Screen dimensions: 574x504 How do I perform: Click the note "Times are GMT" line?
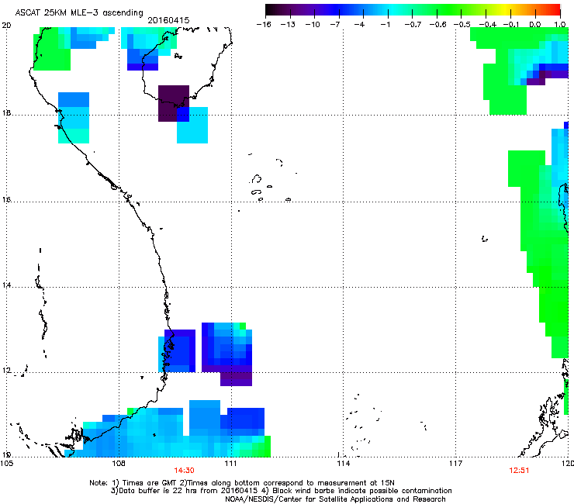(242, 483)
